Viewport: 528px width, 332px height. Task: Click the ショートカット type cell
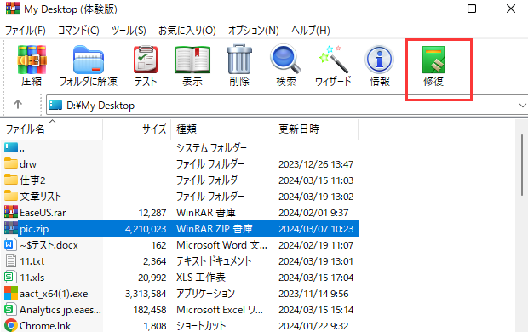(201, 325)
